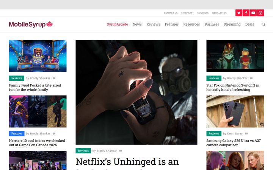This screenshot has height=170, width=273.
Task: Open the SyrupCast link
Action: 187,13
